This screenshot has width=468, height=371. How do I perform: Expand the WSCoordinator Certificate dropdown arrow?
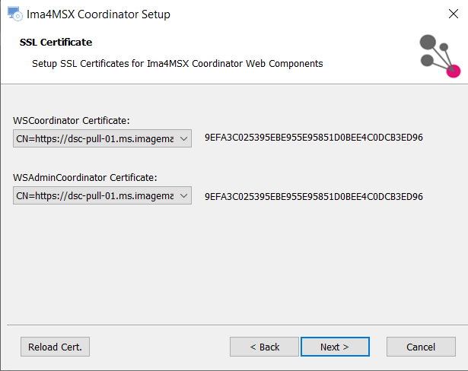183,138
